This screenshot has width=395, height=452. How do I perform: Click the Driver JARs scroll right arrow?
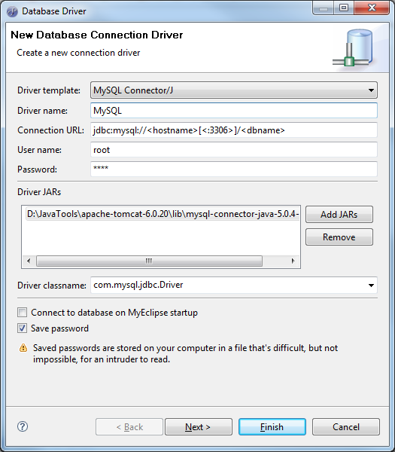coord(293,261)
